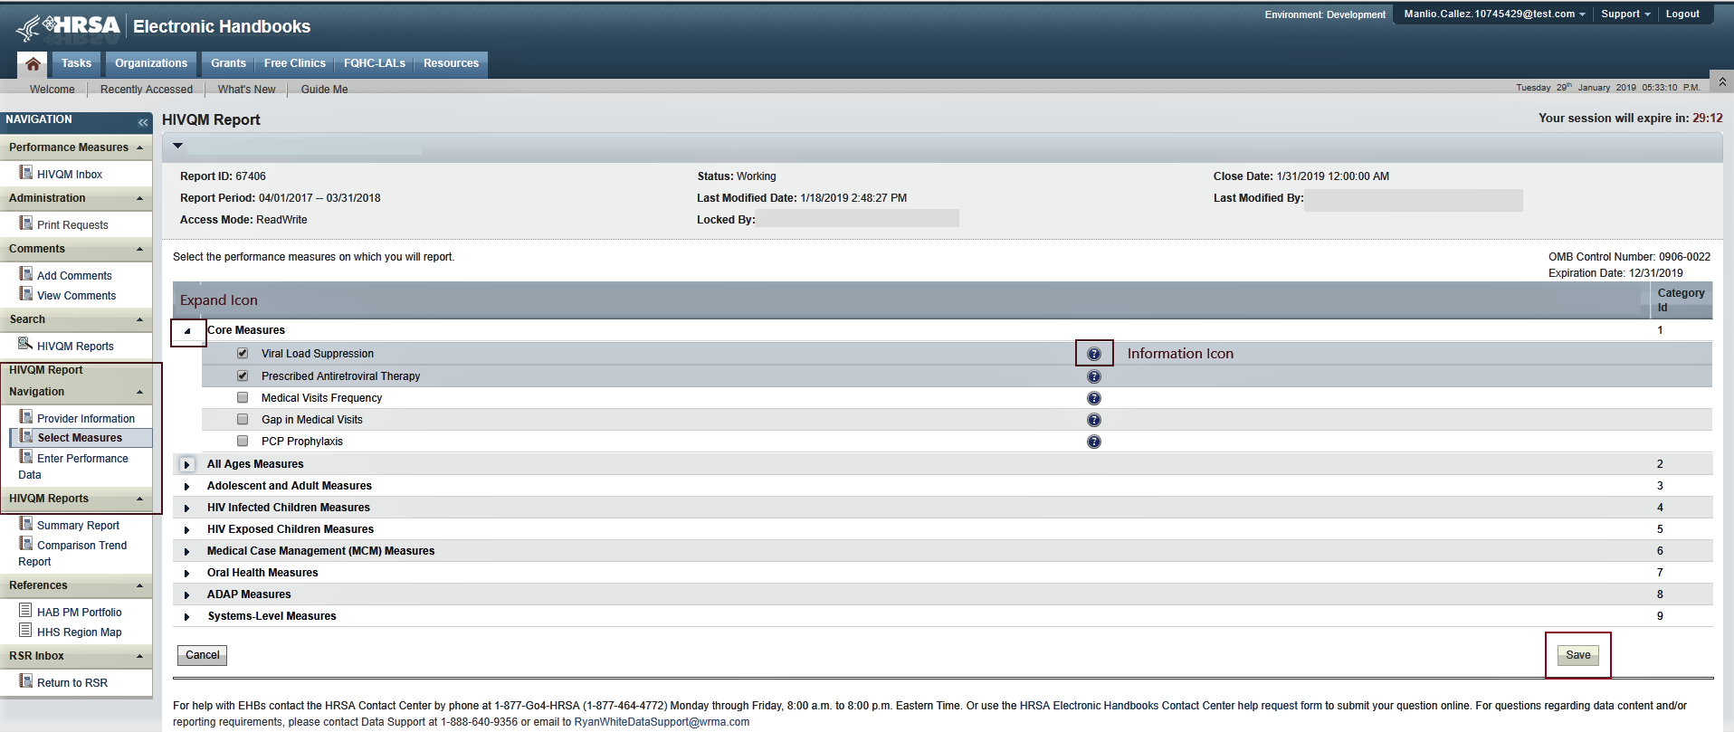Image resolution: width=1734 pixels, height=732 pixels.
Task: Click the Comparison Trend Report page icon
Action: click(26, 544)
